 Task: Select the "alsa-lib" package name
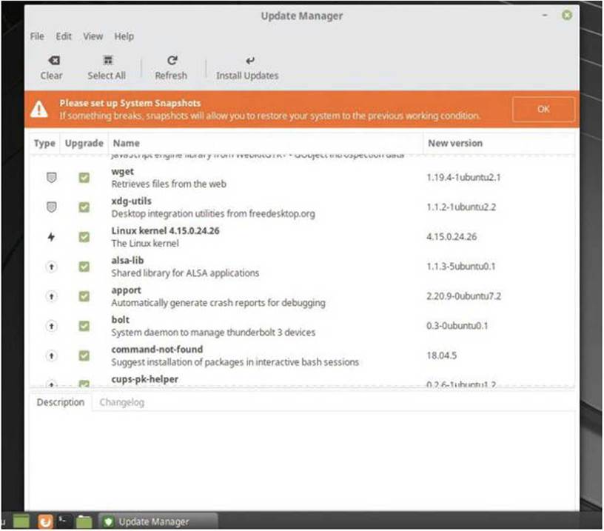coord(127,261)
